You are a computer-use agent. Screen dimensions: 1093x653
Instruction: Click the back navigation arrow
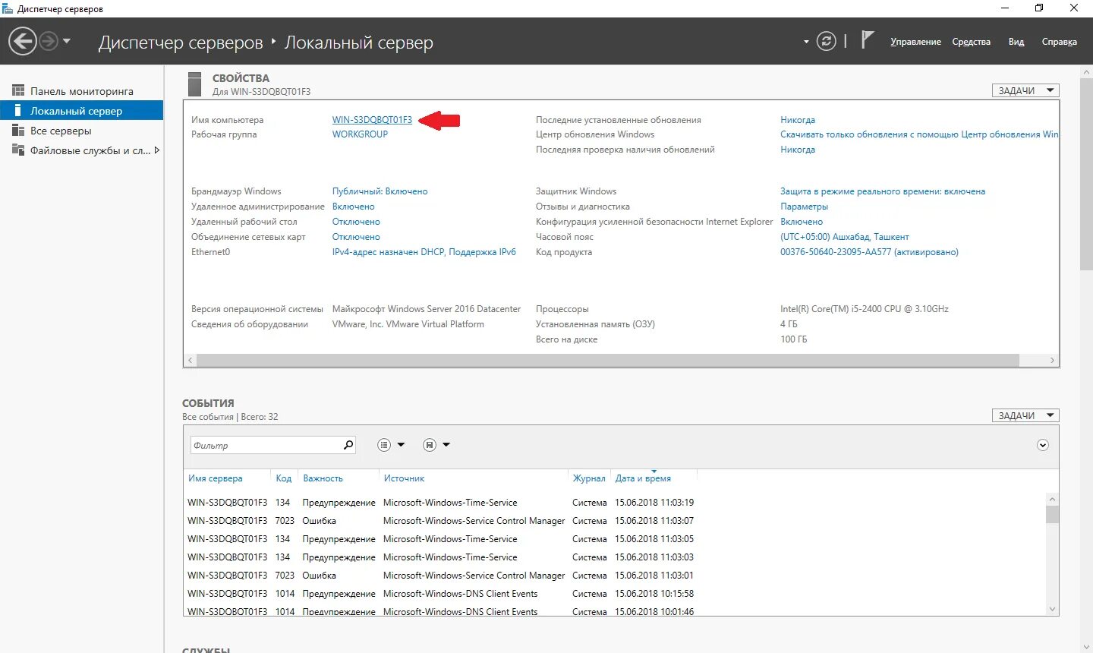23,41
